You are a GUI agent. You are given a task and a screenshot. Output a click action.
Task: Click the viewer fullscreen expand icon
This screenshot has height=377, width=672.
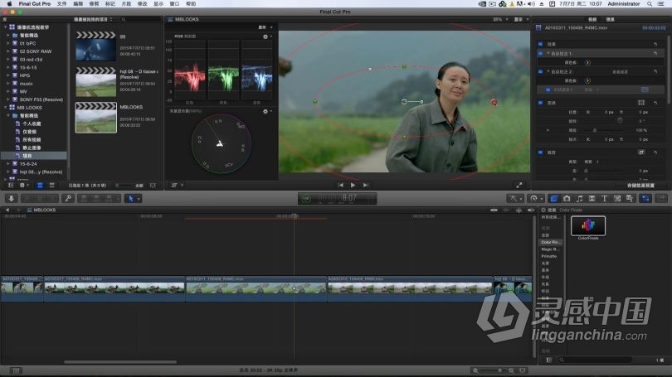[x=519, y=186]
